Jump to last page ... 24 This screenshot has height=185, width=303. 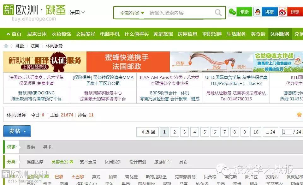(x=270, y=132)
